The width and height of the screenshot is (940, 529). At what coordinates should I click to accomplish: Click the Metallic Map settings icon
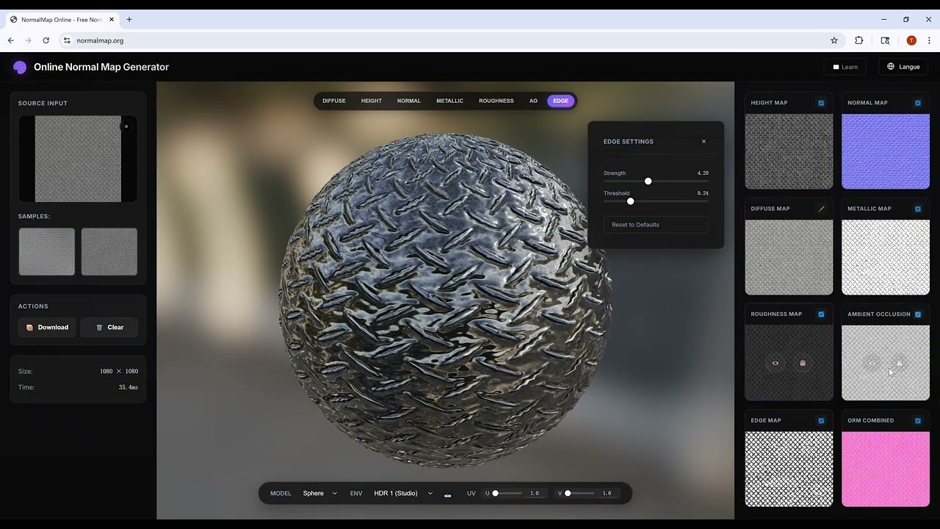pos(918,209)
